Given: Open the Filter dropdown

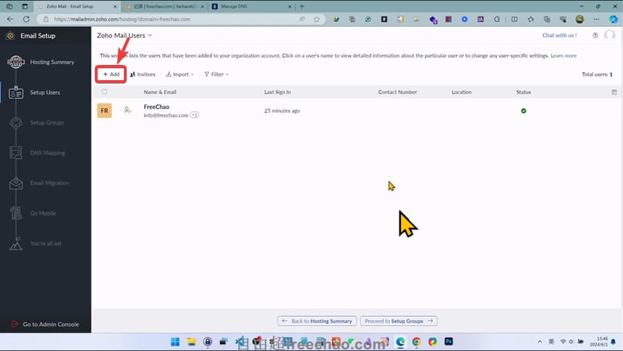Looking at the screenshot, I should pyautogui.click(x=216, y=74).
